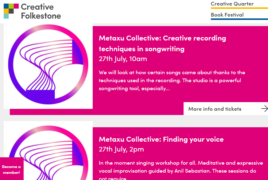Open the Creative recording techniques in songwriting title
This screenshot has height=180, width=268.
[x=162, y=43]
